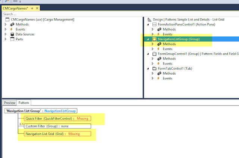Collapse FormTabControl1 (Tab) node
The image size is (239, 158).
pos(148,69)
